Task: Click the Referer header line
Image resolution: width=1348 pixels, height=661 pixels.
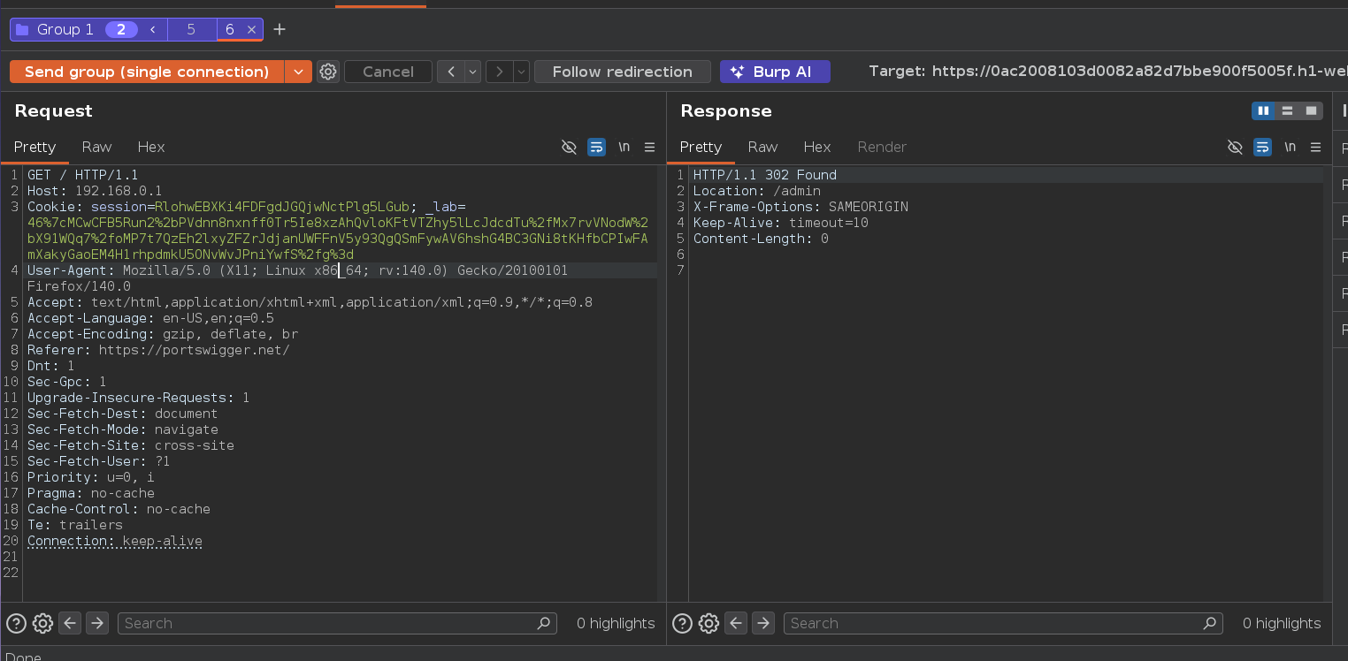Action: tap(158, 350)
